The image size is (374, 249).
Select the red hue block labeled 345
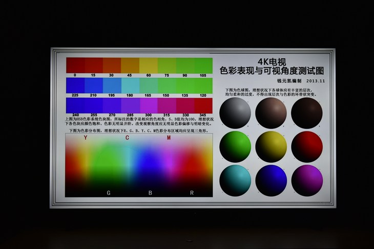[203, 105]
